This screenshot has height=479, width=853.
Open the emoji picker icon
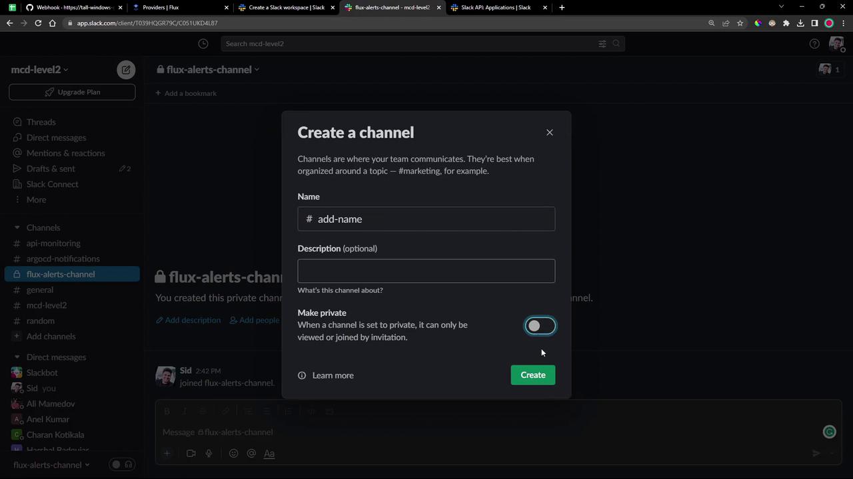[233, 454]
